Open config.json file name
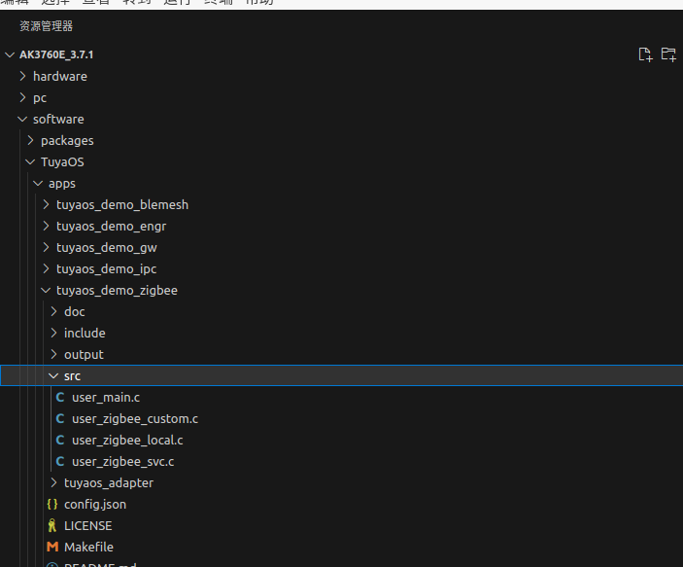 95,505
